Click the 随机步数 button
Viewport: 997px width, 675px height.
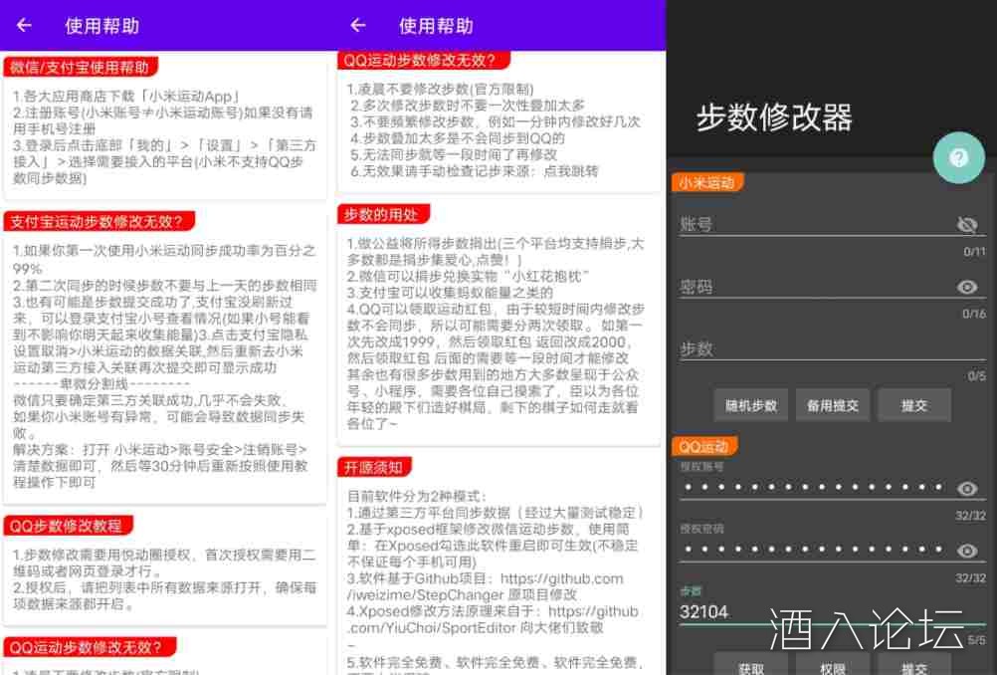click(x=751, y=405)
